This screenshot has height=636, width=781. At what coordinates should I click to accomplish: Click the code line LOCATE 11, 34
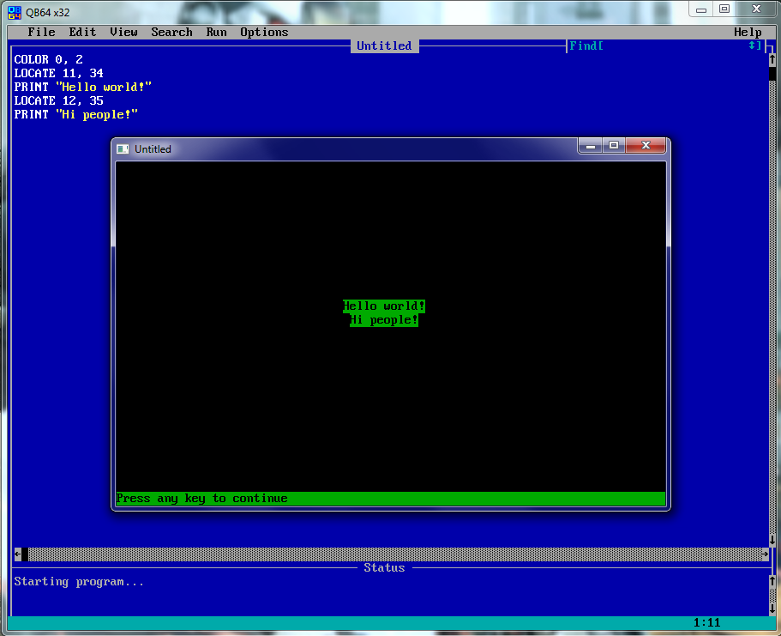(x=59, y=73)
